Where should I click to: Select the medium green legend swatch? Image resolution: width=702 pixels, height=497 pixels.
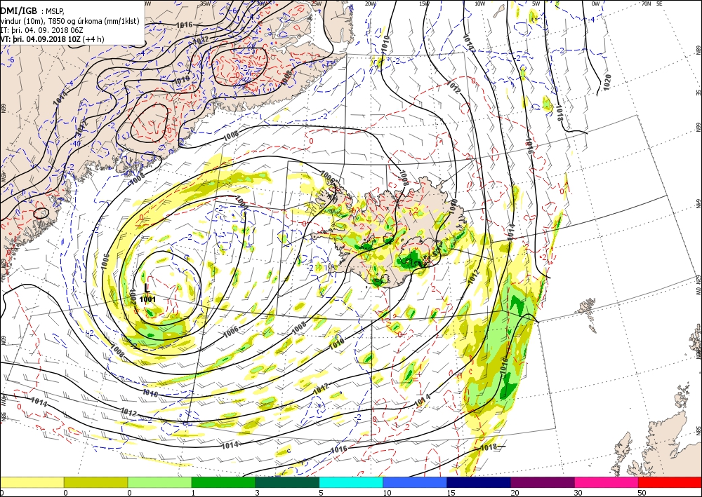(223, 482)
